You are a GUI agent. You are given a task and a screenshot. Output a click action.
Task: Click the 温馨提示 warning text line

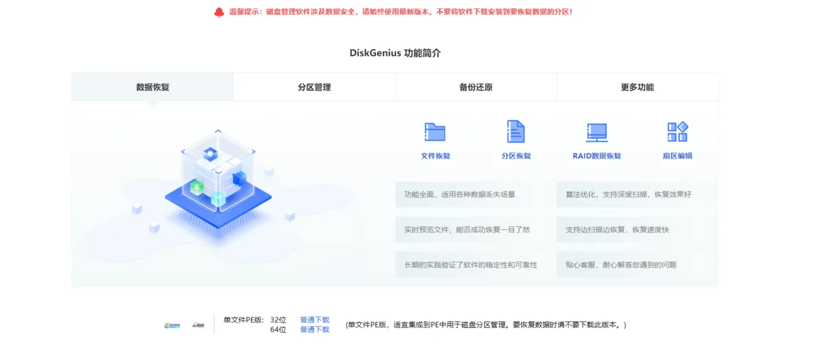[401, 12]
